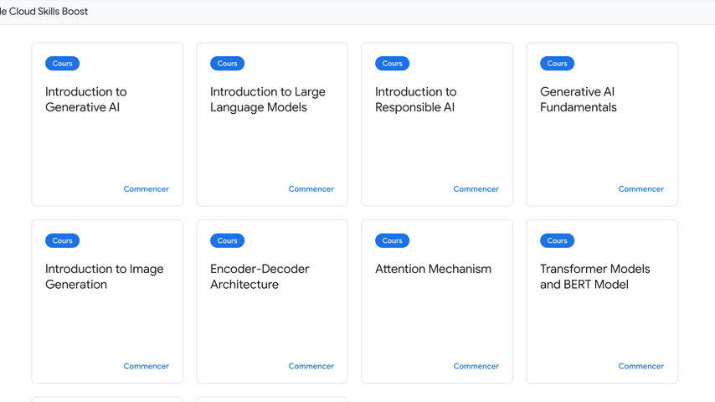Viewport: 715px width, 402px height.
Task: Click the Cours badge on Attention Mechanism
Action: (x=392, y=240)
